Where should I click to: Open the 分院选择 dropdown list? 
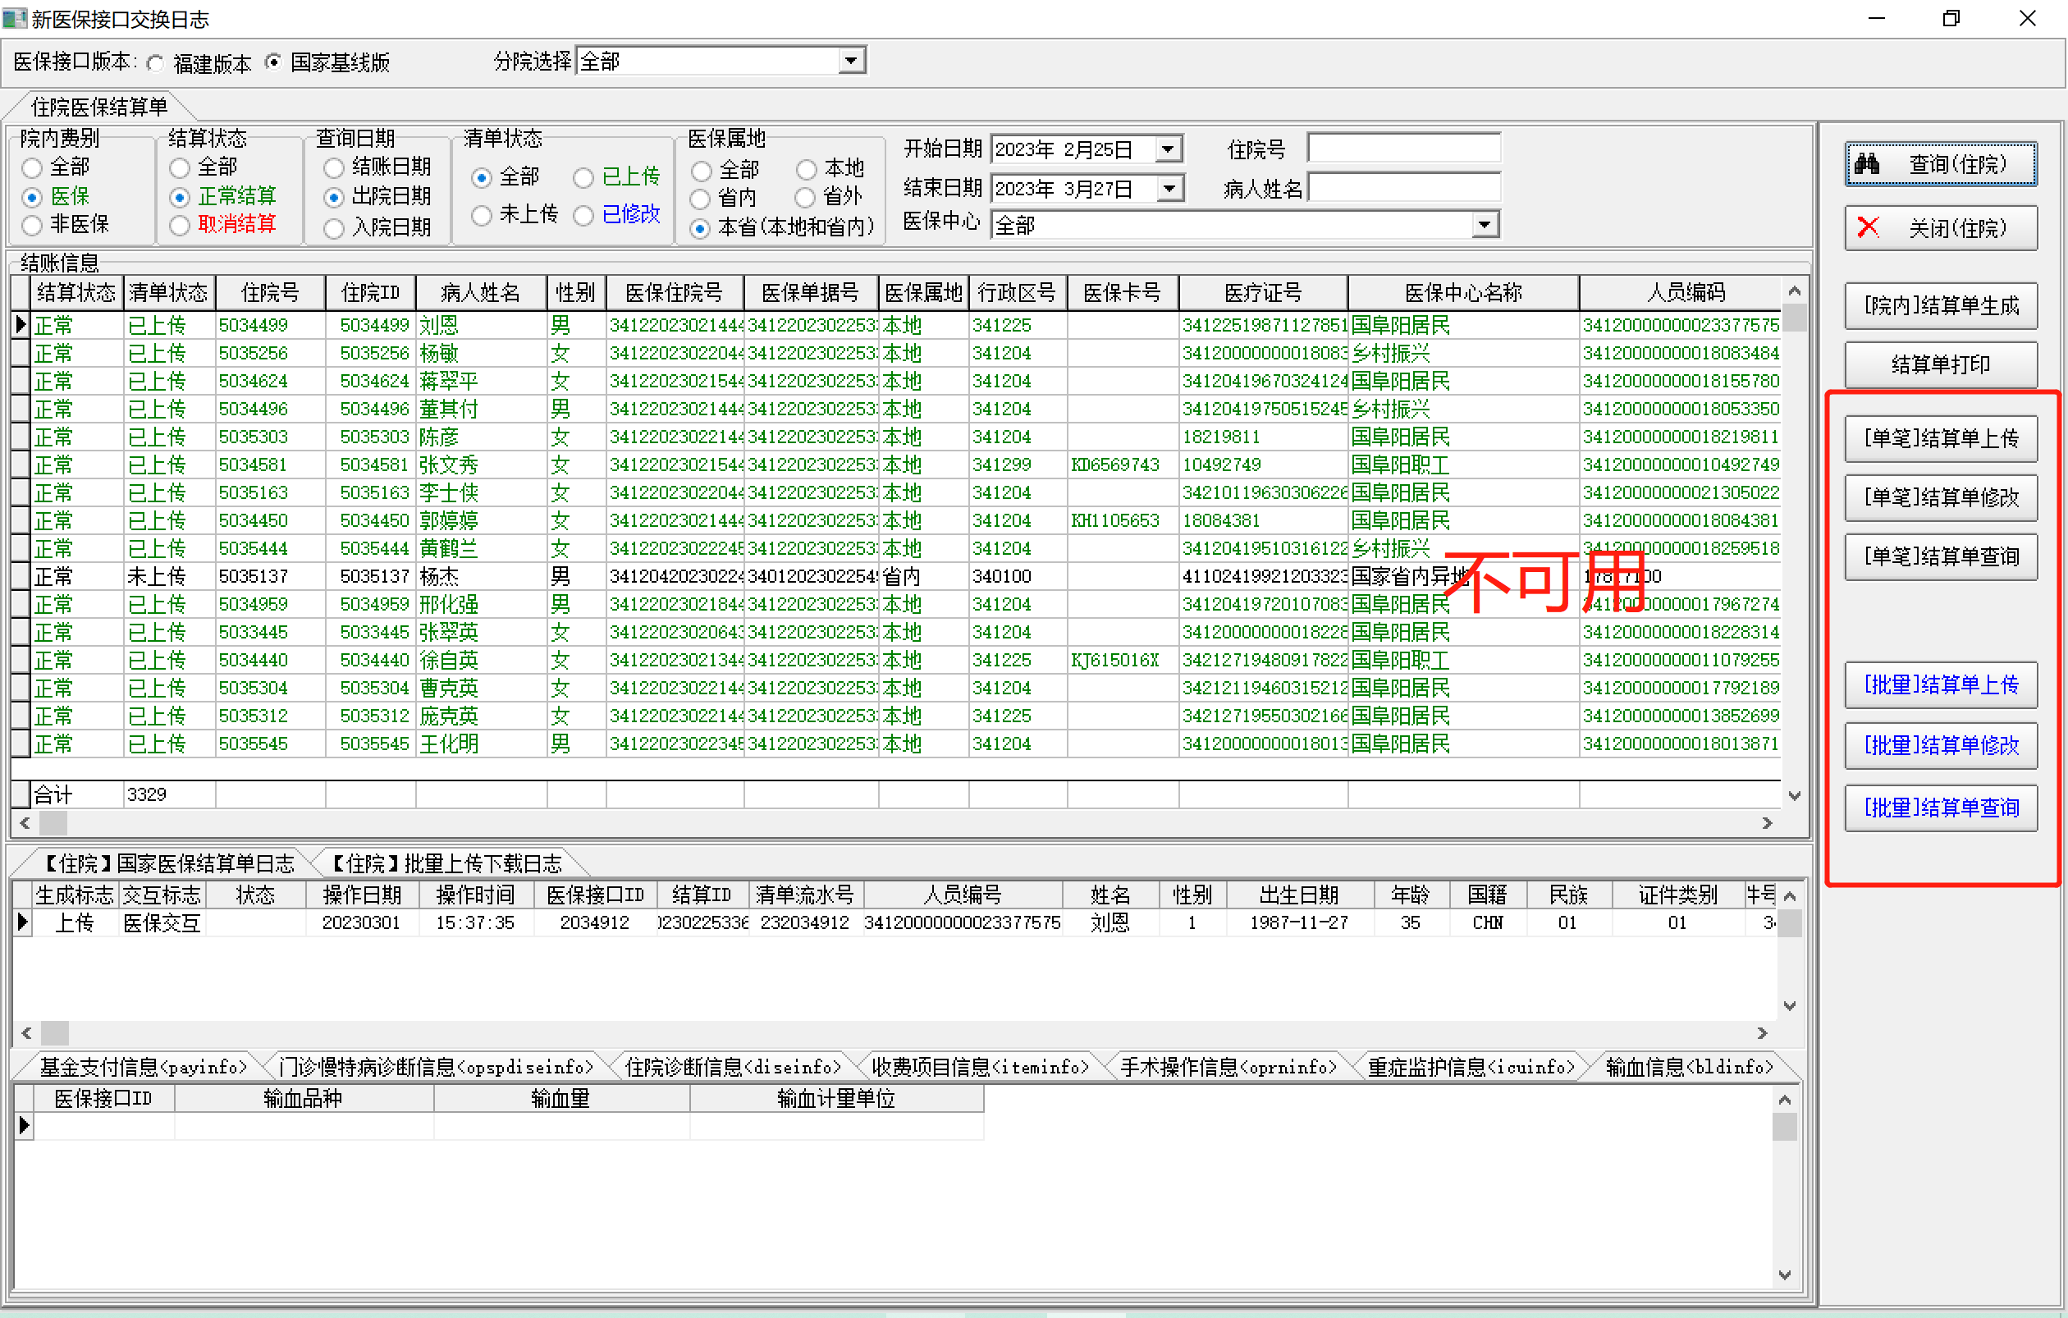coord(850,61)
